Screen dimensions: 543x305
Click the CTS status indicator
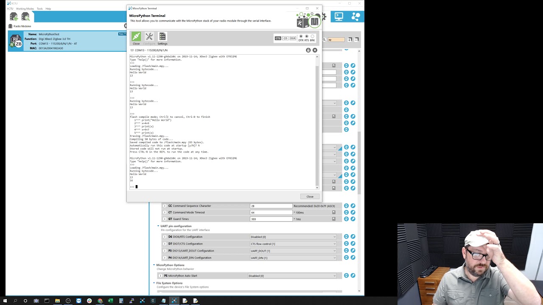278,38
